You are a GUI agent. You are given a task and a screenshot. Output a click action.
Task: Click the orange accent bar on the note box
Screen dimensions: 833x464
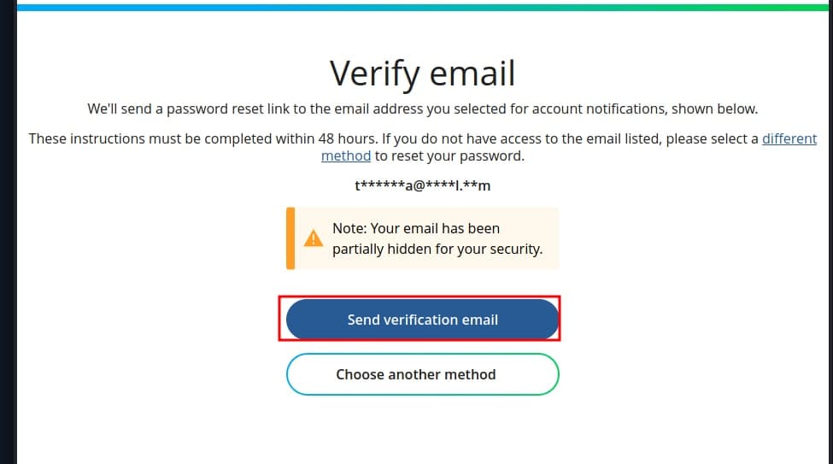[290, 238]
